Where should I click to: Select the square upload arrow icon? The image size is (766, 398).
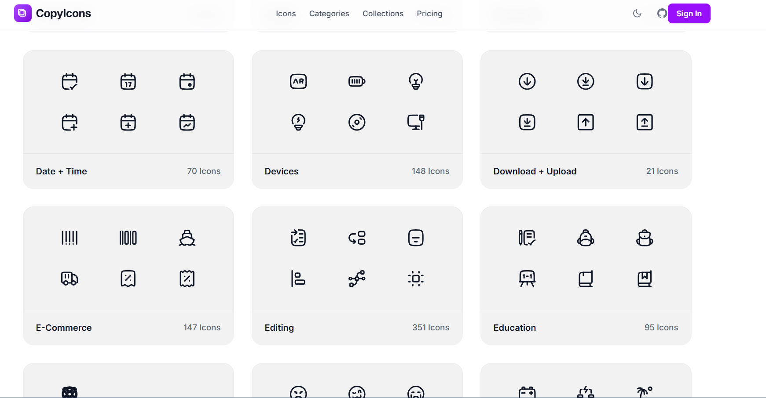586,122
